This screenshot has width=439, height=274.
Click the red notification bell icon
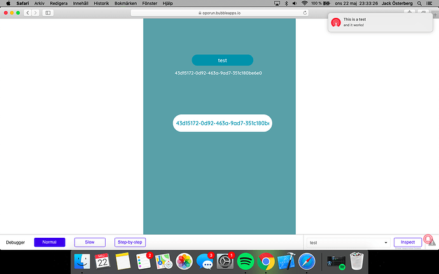pos(428,238)
